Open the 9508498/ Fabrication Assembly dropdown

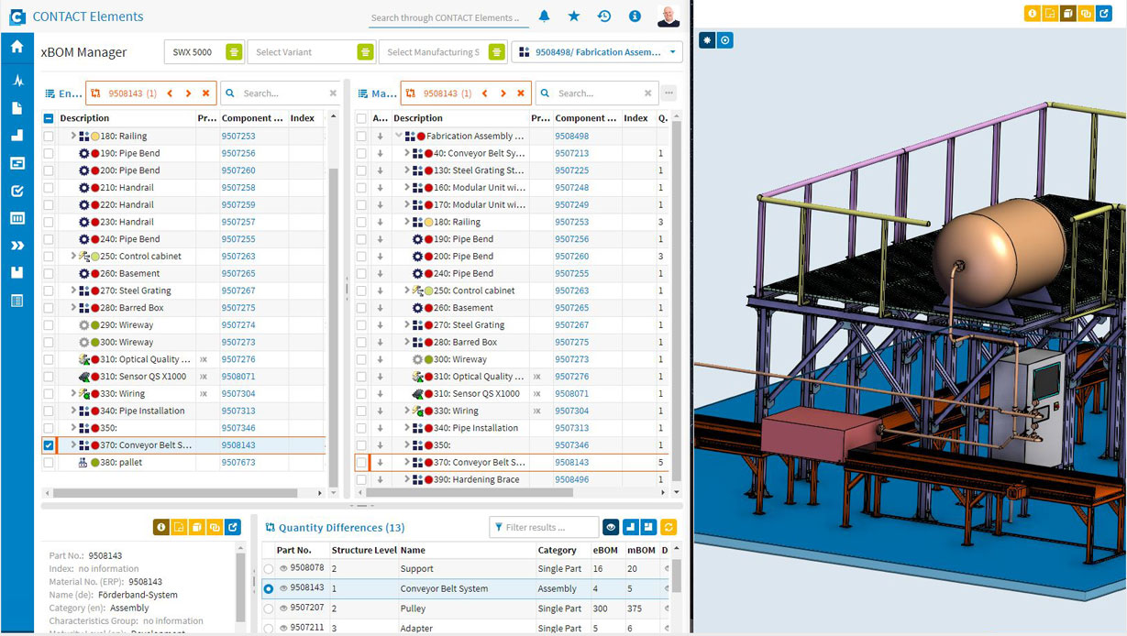coord(674,52)
